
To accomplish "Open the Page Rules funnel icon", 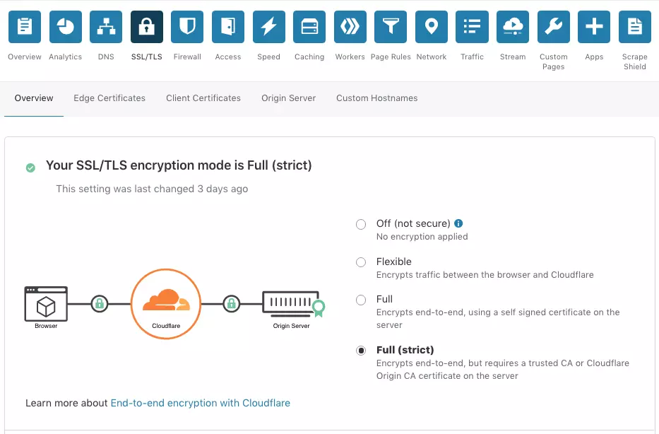I will pyautogui.click(x=391, y=27).
